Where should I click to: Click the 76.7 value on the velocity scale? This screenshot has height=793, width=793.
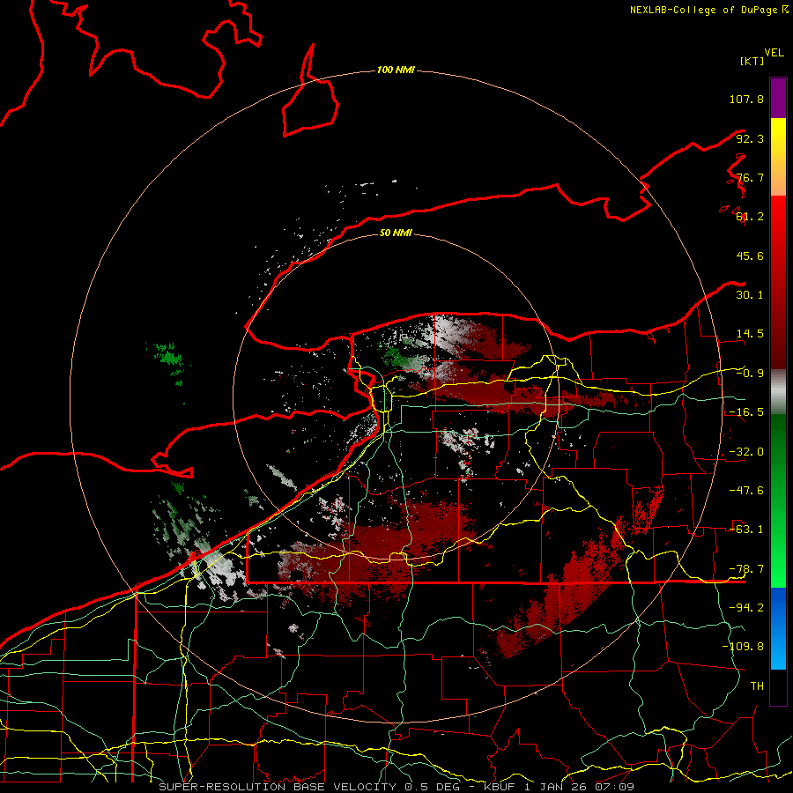tap(750, 177)
